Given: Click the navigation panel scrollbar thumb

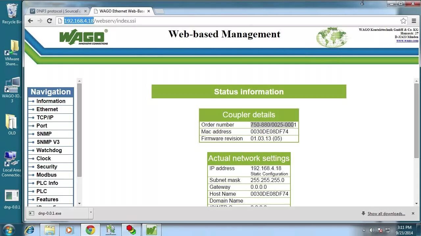Looking at the screenshot, I should coord(79,130).
